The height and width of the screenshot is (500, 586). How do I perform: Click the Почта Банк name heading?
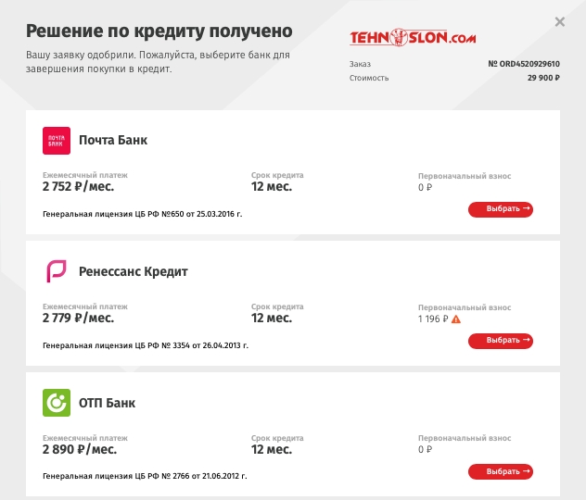(x=113, y=141)
